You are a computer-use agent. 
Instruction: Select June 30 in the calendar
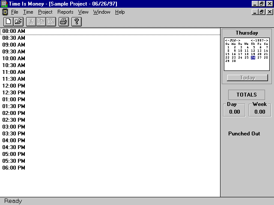coord(234,61)
